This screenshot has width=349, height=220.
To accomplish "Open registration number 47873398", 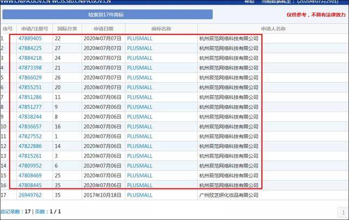I will coord(30,68).
